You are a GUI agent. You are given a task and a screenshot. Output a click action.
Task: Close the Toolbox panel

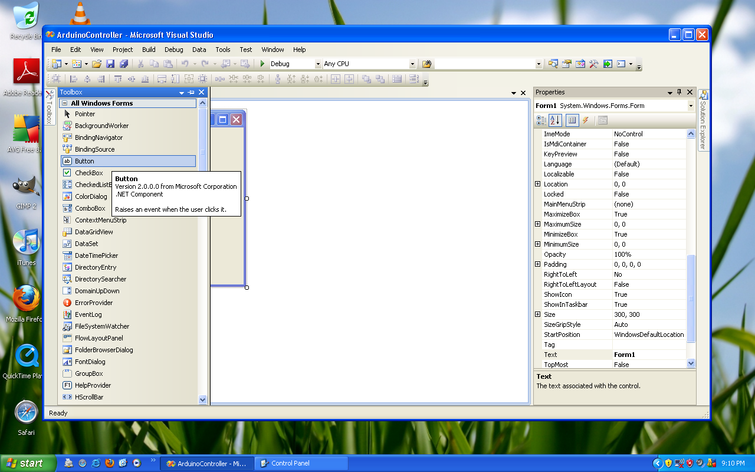(202, 92)
